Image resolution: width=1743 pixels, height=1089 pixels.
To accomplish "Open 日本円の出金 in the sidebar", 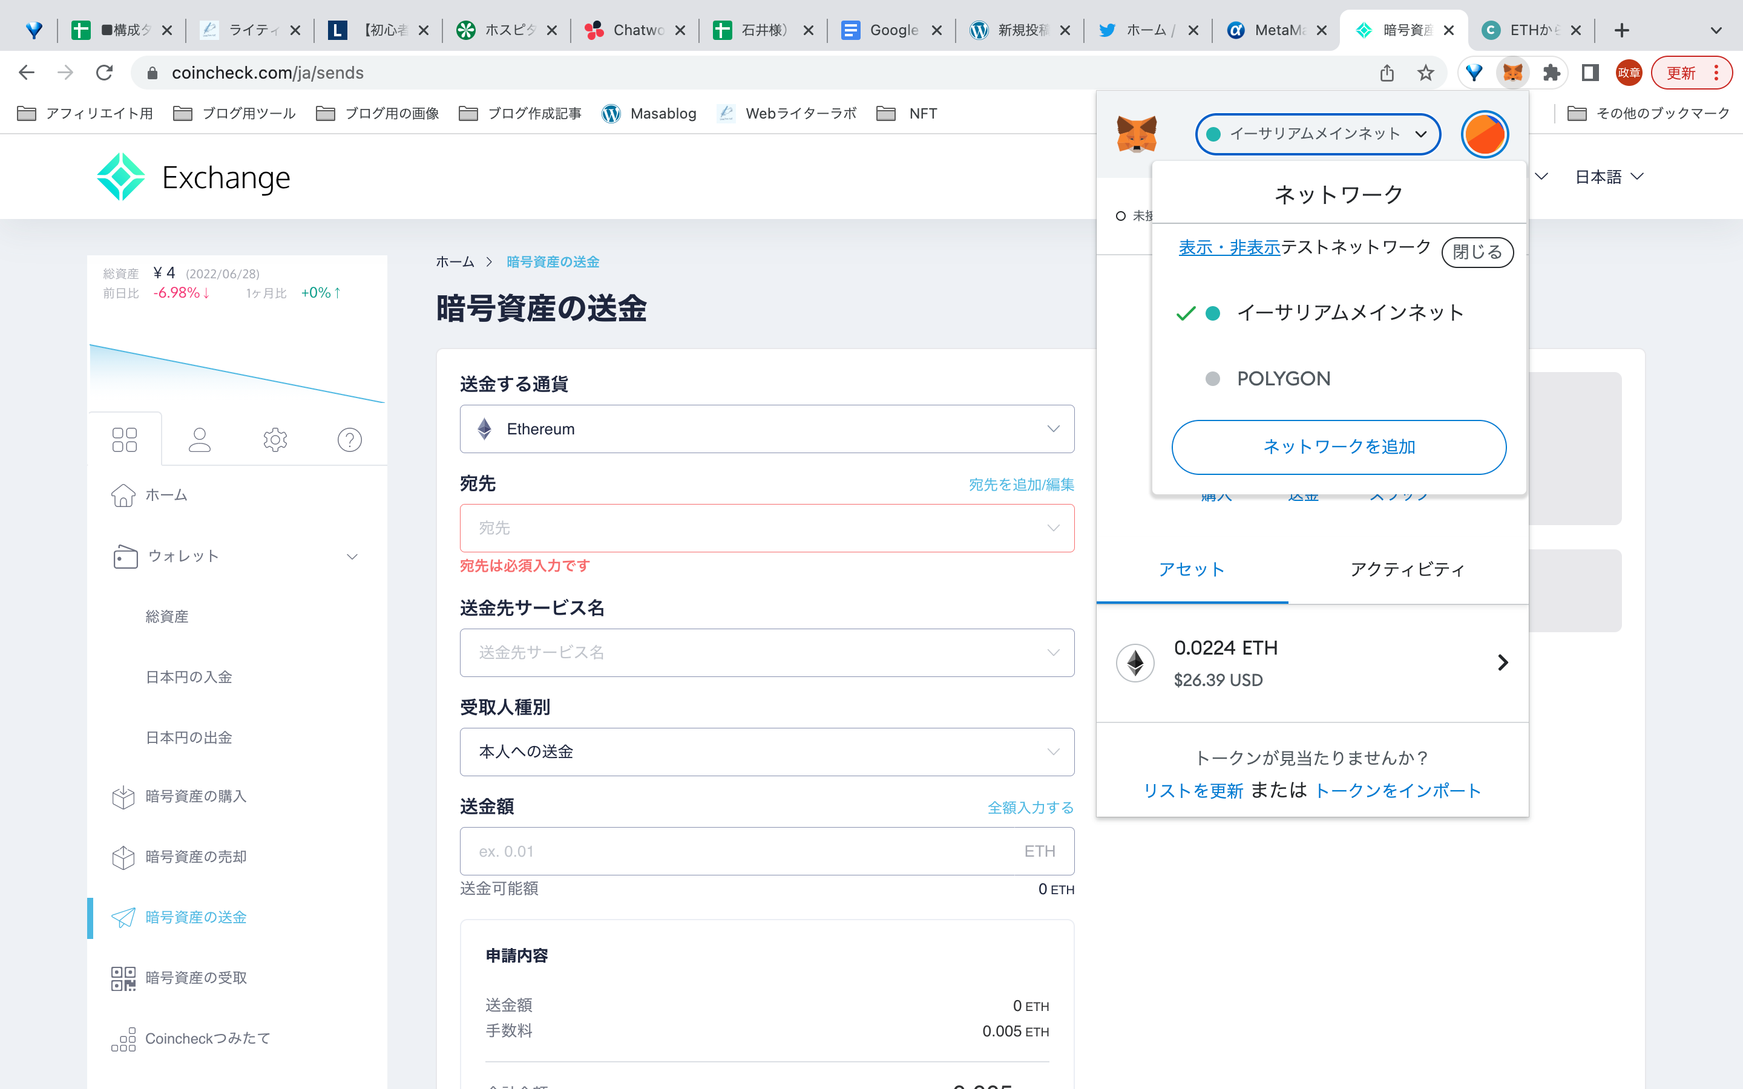I will pyautogui.click(x=189, y=737).
